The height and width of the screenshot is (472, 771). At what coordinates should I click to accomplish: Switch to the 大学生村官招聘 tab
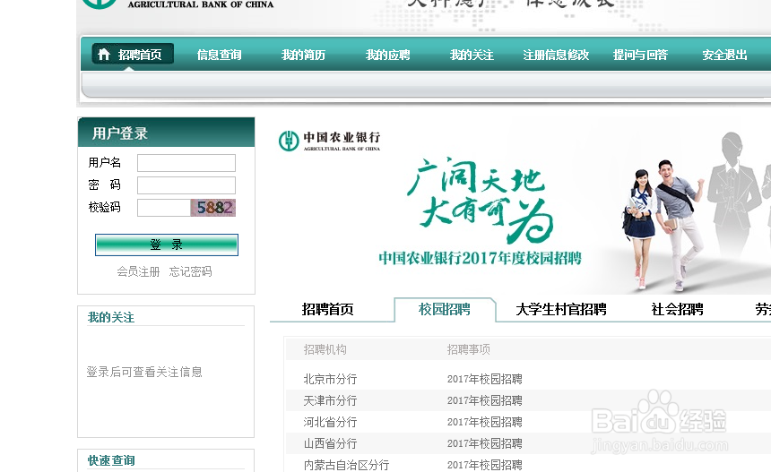pos(561,309)
